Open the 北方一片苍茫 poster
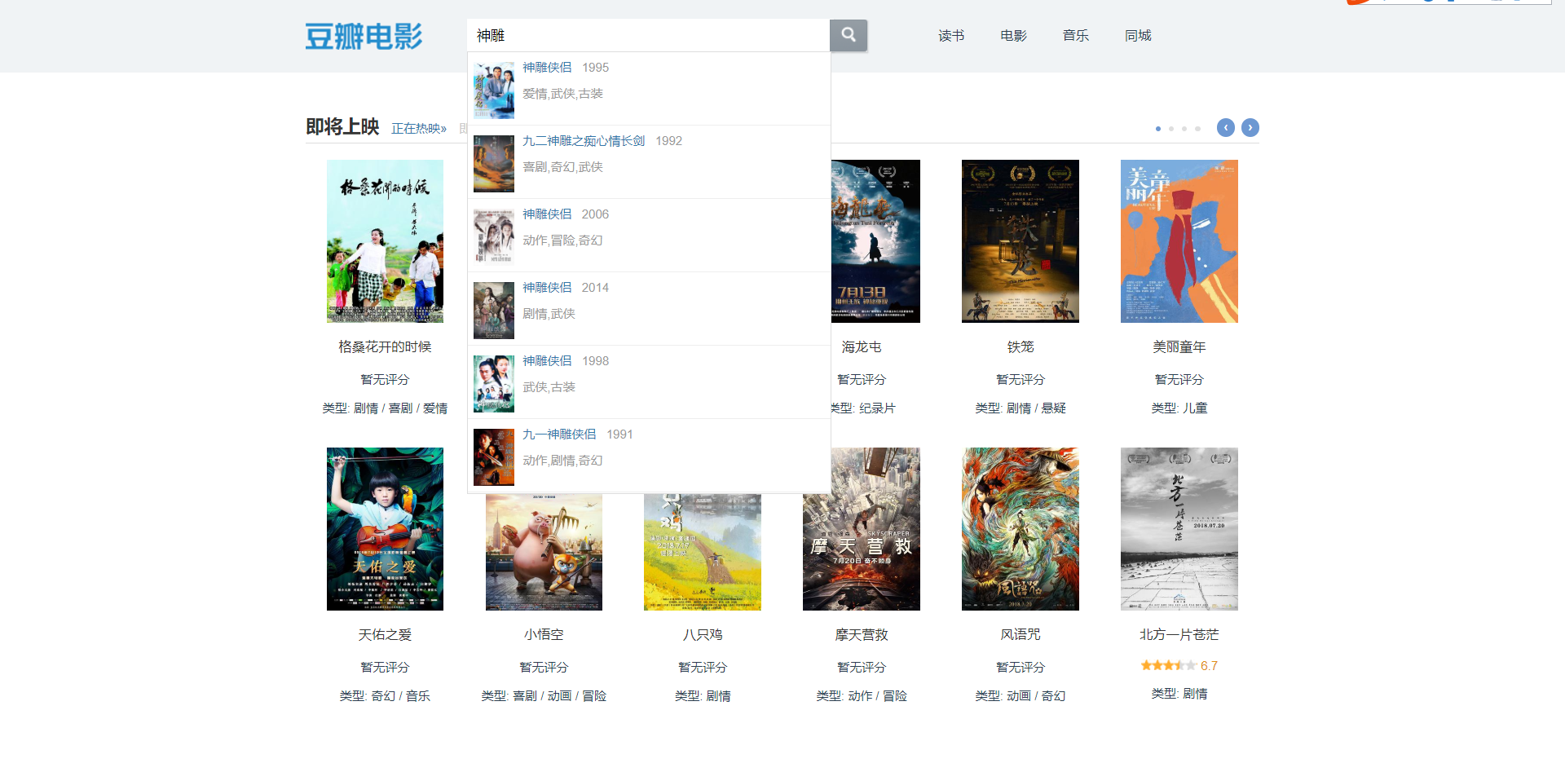 pos(1179,529)
